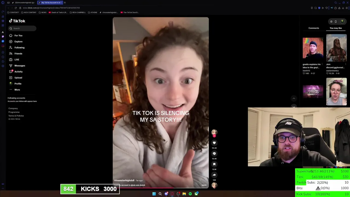Open the sound disc below share
Viewport: 350px width, 197px height.
point(214,185)
